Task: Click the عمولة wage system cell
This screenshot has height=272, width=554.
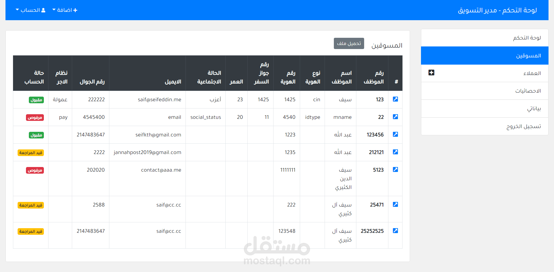Action: [60, 100]
